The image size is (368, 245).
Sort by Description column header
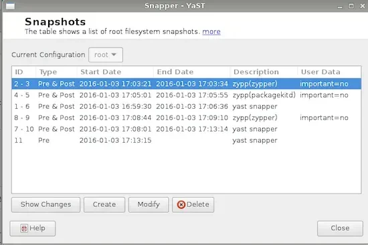click(264, 72)
